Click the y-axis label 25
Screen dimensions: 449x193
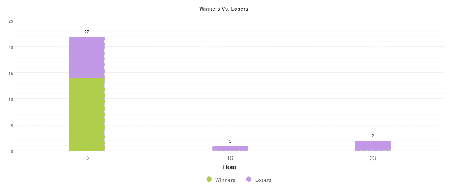point(11,21)
